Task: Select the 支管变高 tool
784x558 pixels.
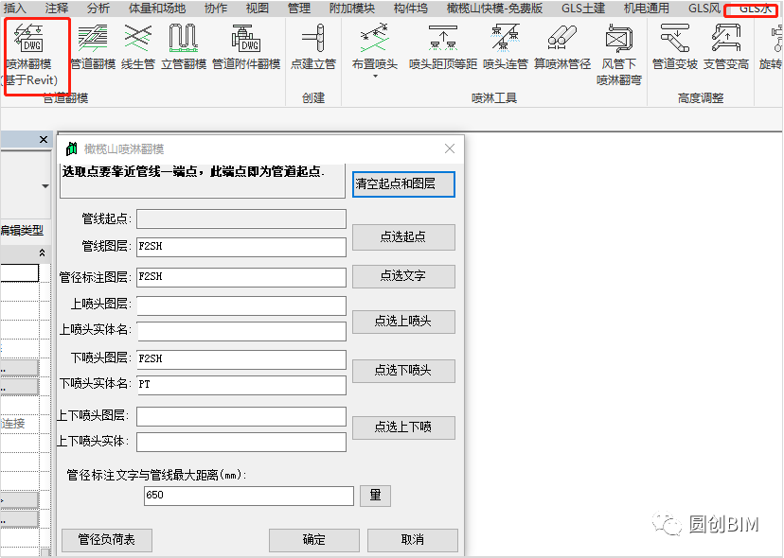Action: (726, 47)
